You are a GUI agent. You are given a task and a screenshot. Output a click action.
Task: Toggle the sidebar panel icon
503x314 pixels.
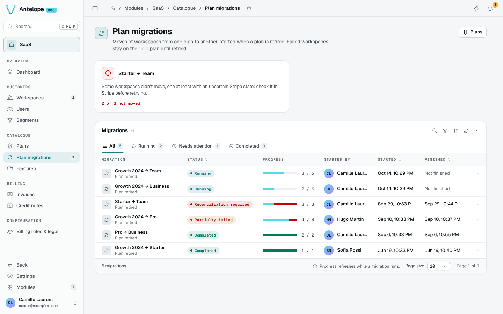[95, 8]
